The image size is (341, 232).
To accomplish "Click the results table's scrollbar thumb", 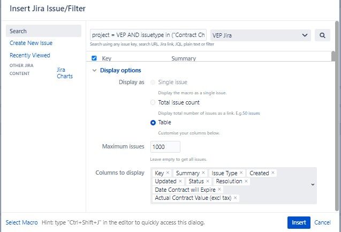I will [x=333, y=56].
